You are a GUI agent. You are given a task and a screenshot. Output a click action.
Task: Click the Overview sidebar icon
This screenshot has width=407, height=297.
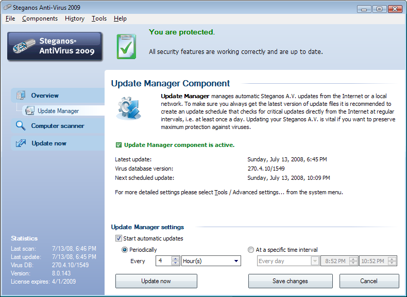point(21,95)
